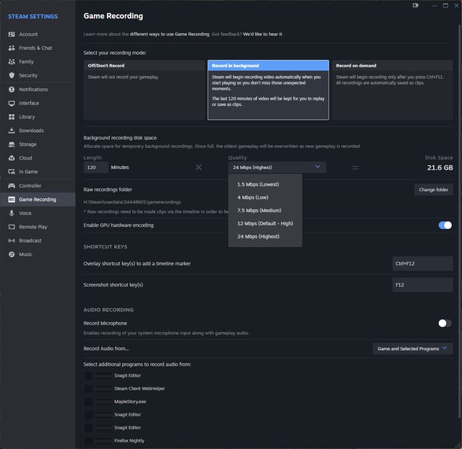The height and width of the screenshot is (449, 462).
Task: Open the different ways to use Game Recording link
Action: [x=170, y=34]
